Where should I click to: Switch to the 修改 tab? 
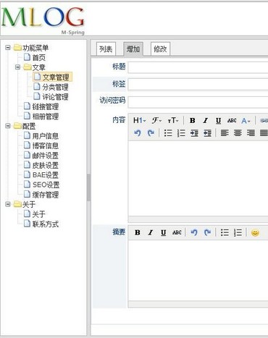[x=160, y=49]
